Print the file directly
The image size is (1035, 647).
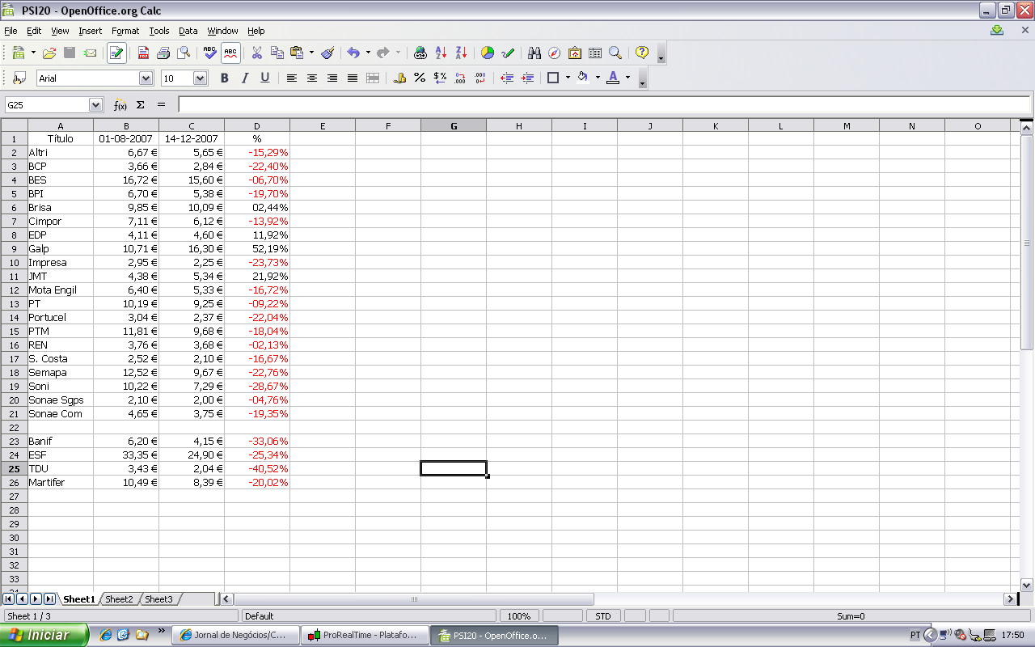click(x=163, y=53)
